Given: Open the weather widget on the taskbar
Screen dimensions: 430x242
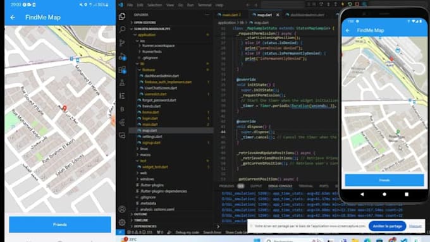Looking at the screenshot, I should point(130,239).
